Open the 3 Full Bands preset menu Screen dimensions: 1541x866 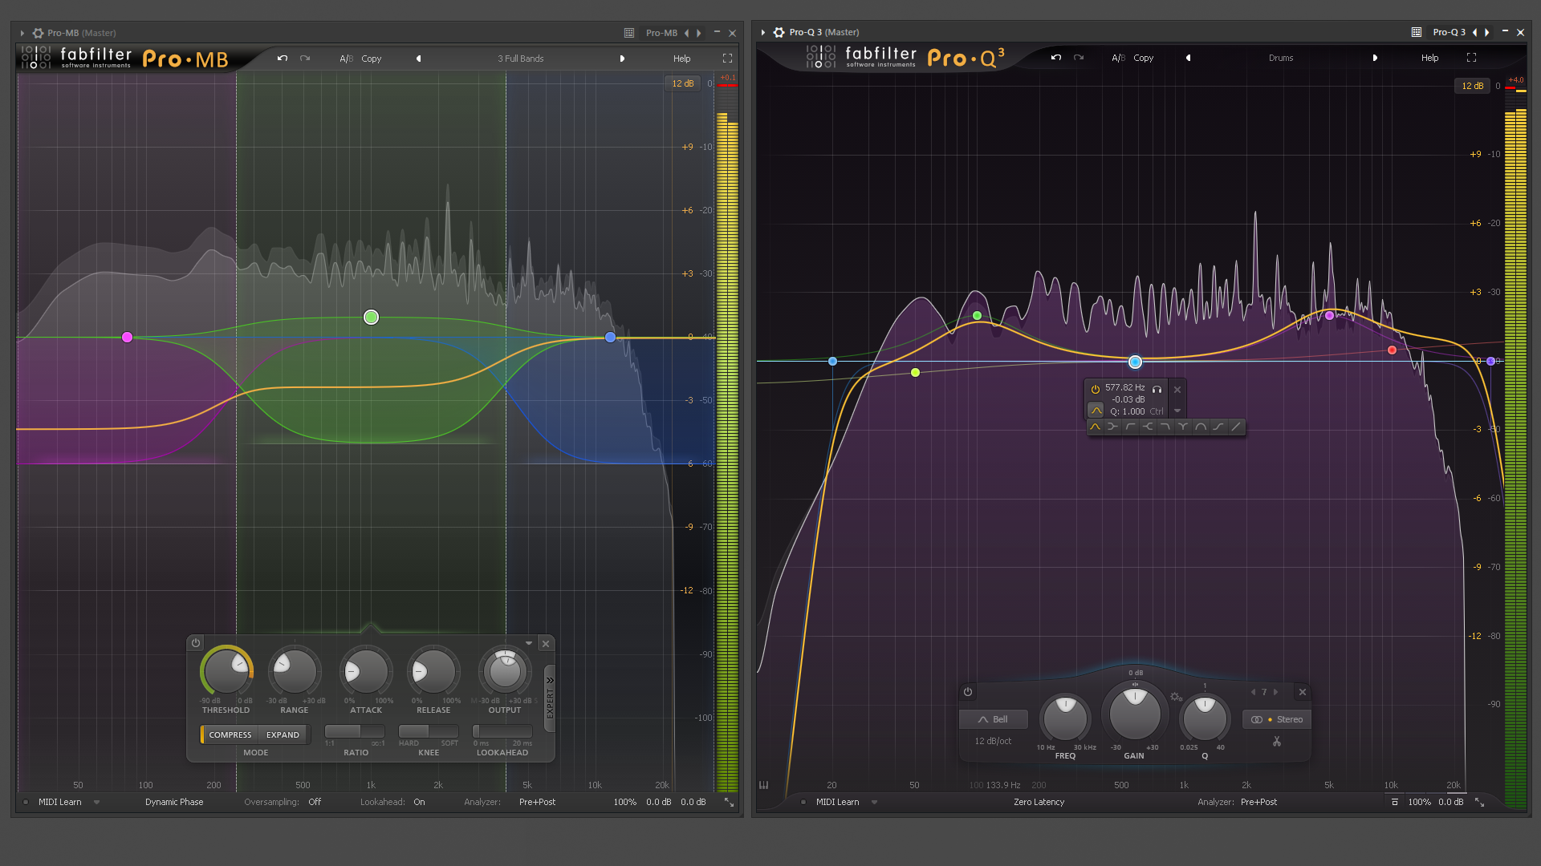(x=520, y=59)
